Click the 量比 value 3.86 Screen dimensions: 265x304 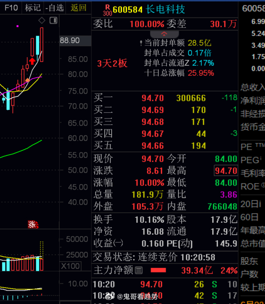click(x=228, y=195)
